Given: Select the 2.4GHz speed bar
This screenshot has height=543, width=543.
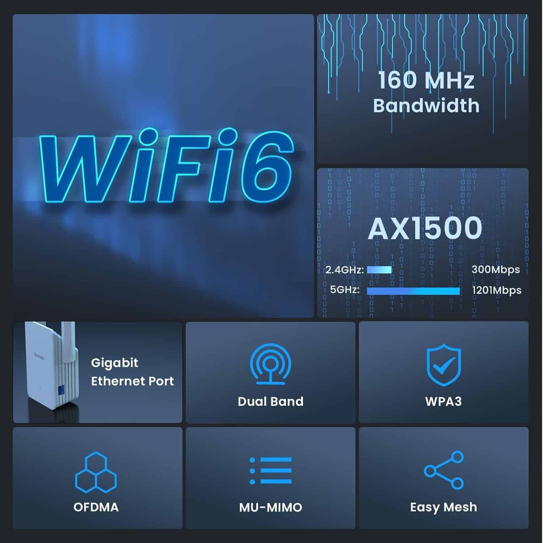Looking at the screenshot, I should point(379,270).
